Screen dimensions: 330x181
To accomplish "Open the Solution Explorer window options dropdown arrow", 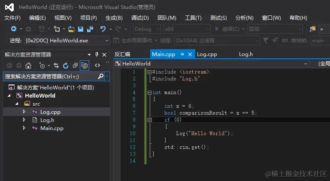I will pos(89,55).
